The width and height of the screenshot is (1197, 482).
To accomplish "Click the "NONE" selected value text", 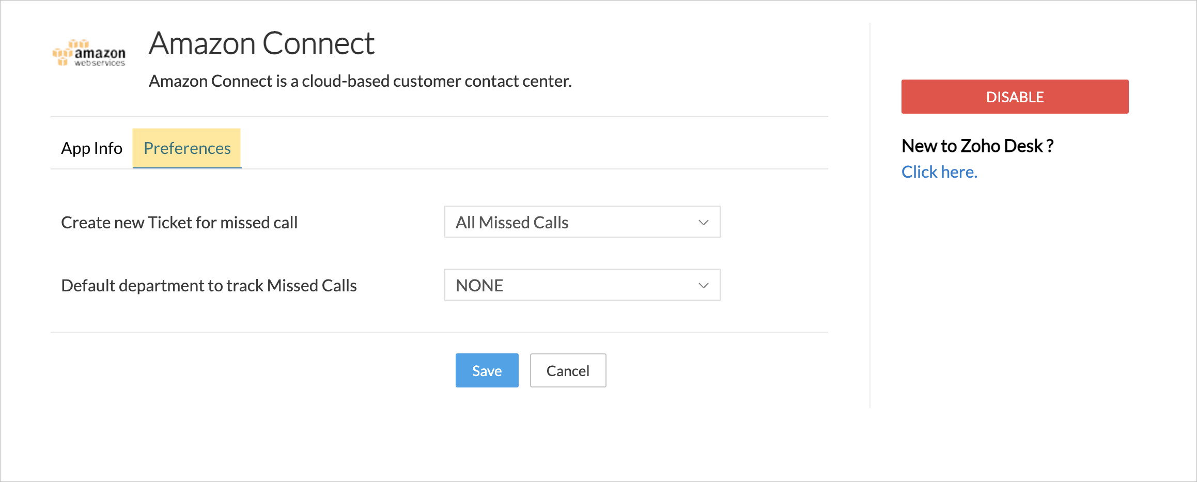I will [479, 286].
